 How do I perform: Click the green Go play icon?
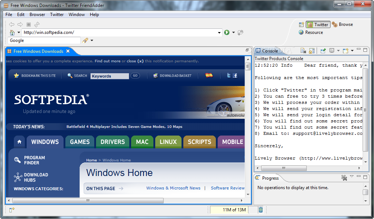tap(227, 32)
